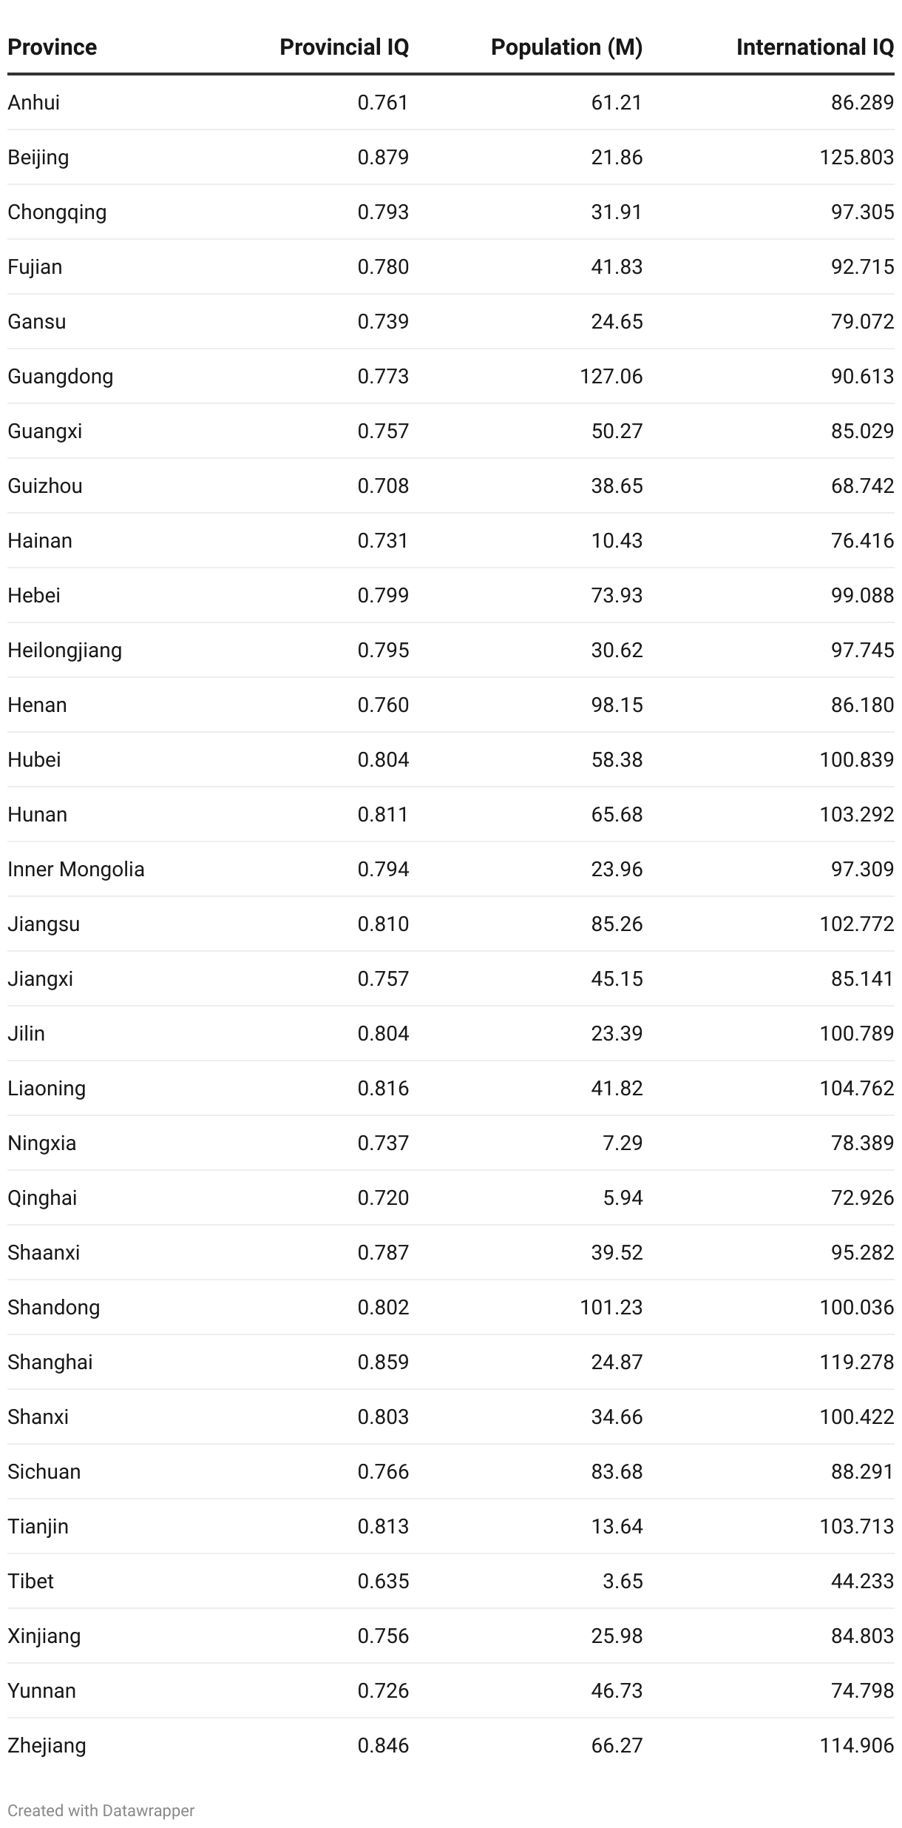Select the Chongqing row name
The height and width of the screenshot is (1828, 902).
(57, 212)
